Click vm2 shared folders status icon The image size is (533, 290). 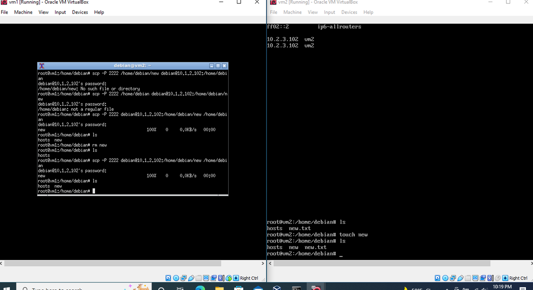pyautogui.click(x=468, y=278)
